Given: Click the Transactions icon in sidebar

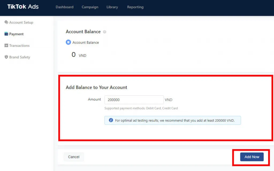Looking at the screenshot, I should click(x=6, y=46).
